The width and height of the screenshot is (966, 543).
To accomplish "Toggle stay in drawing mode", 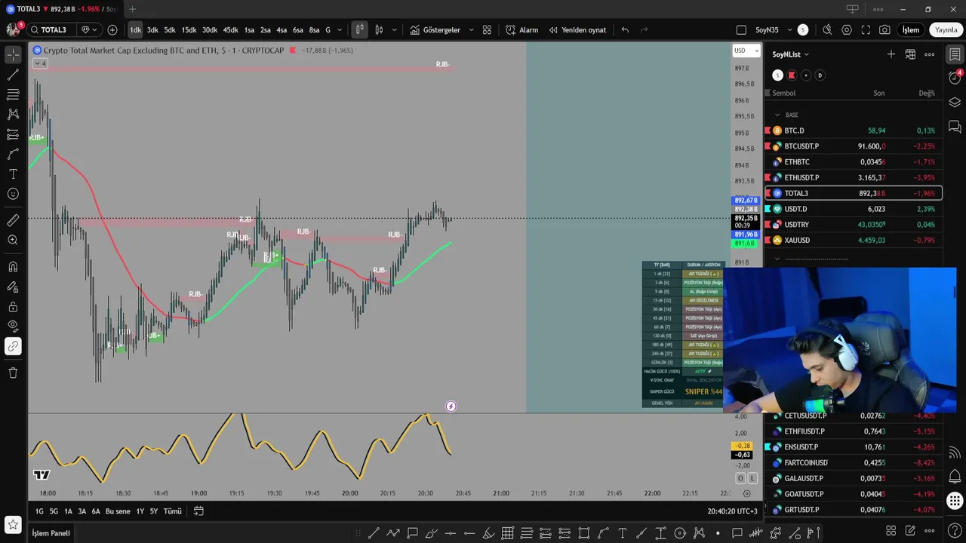I will (13, 287).
